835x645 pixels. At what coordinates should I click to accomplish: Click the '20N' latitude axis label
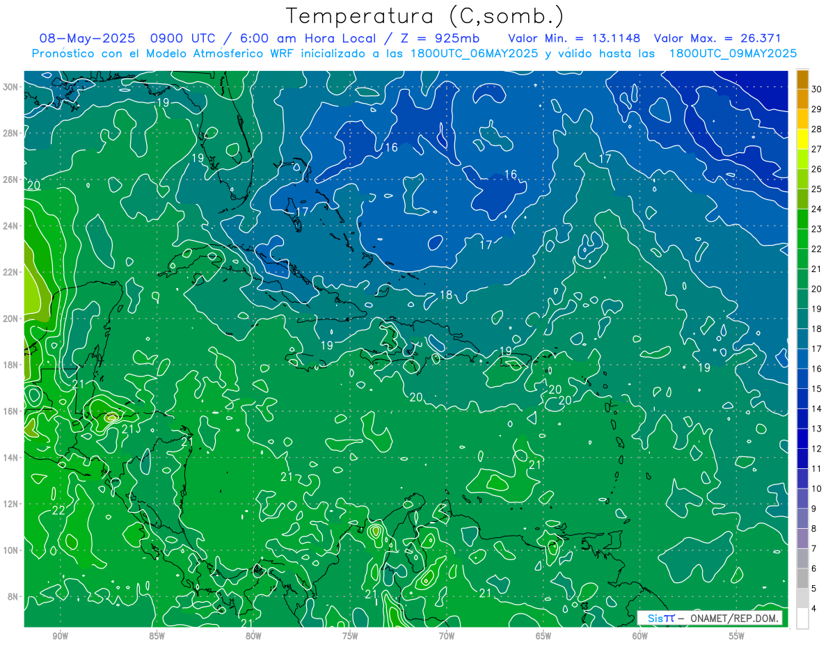click(10, 319)
